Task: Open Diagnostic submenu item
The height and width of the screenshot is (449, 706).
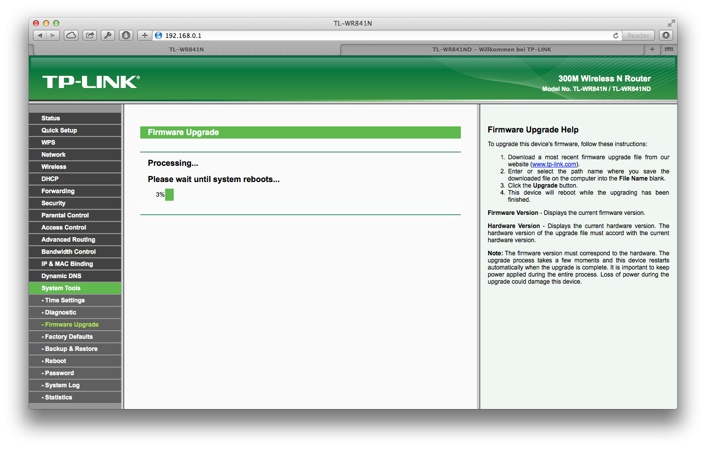Action: tap(75, 312)
